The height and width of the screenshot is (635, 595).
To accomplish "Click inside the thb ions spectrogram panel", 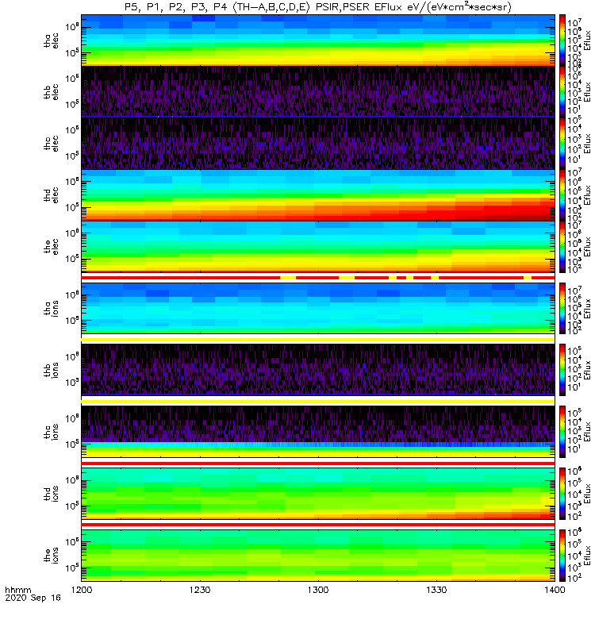I will 318,370.
